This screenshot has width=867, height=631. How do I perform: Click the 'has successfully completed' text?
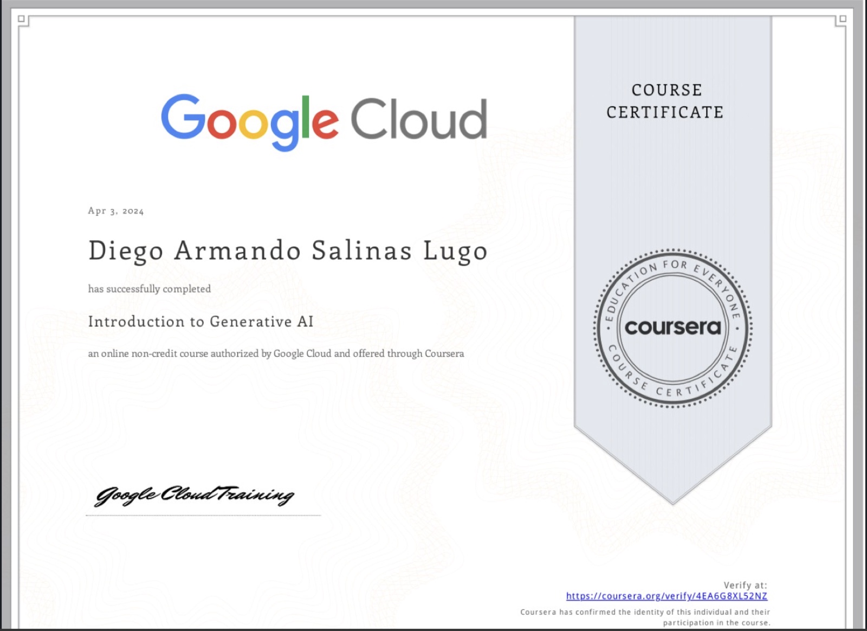tap(150, 289)
